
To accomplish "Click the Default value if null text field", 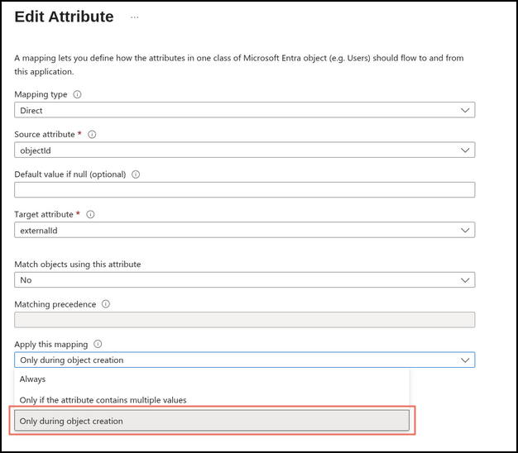I will tap(244, 190).
